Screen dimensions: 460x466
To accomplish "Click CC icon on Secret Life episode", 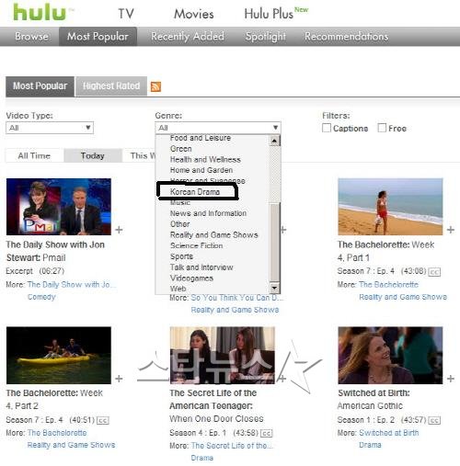I will [x=266, y=433].
